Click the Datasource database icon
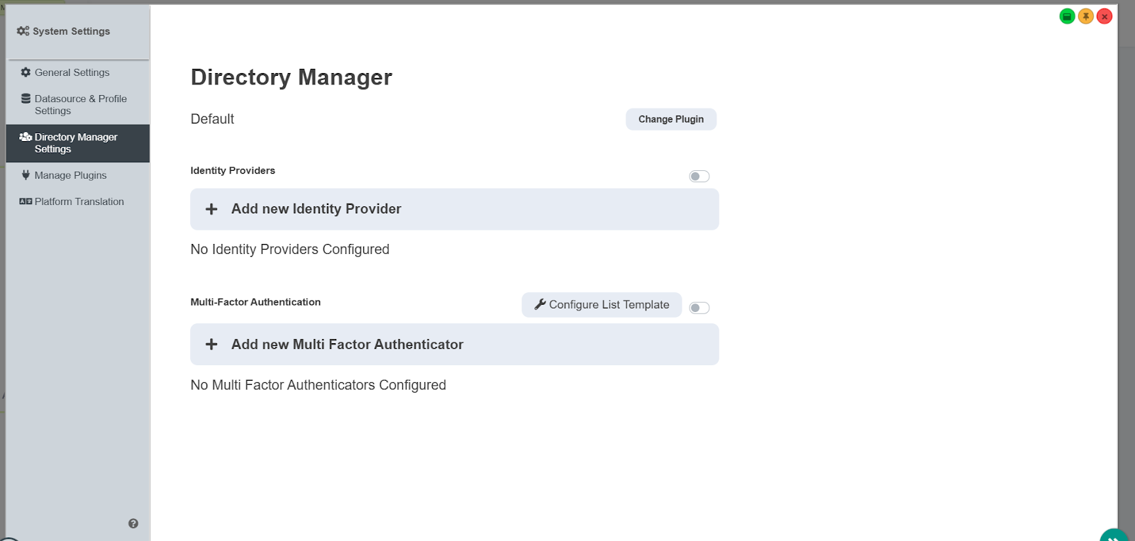Image resolution: width=1135 pixels, height=541 pixels. click(26, 99)
